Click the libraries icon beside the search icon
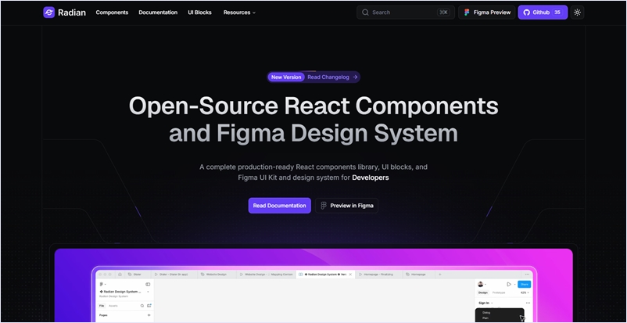This screenshot has width=627, height=323. pyautogui.click(x=149, y=306)
